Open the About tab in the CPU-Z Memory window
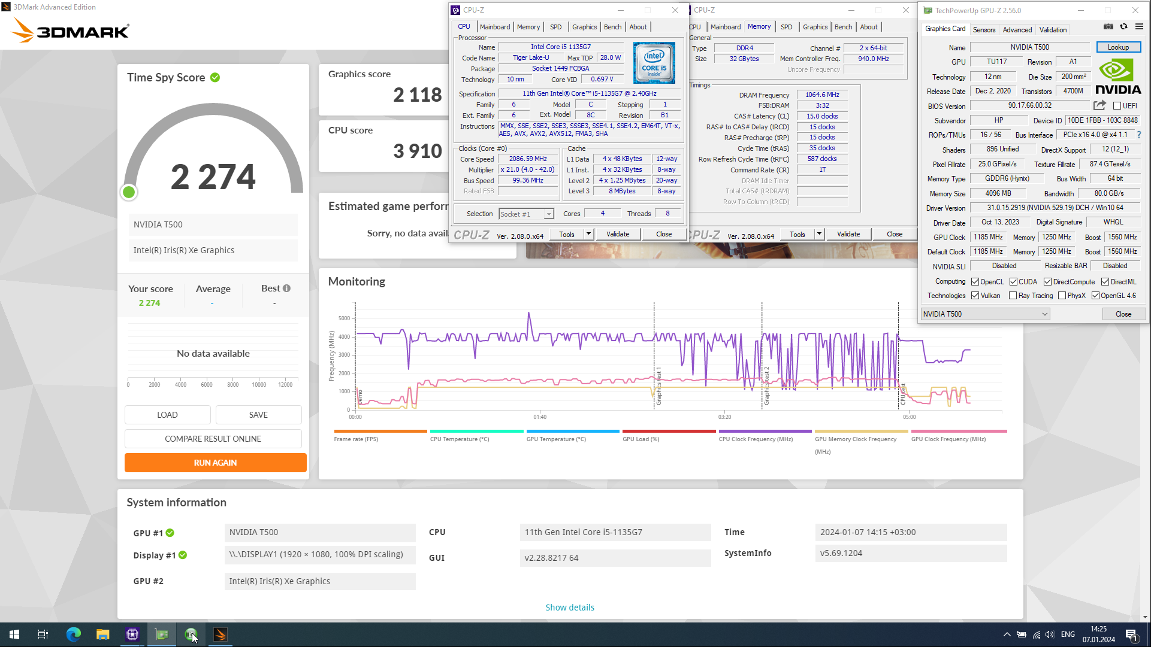Screen dimensions: 1151x647 click(x=869, y=27)
